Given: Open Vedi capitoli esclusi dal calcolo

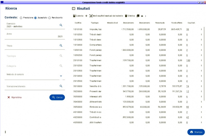Looking at the screenshot, I should (106, 16).
